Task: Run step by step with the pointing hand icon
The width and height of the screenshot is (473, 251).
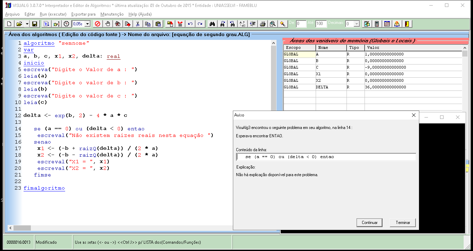Action: tap(56, 24)
